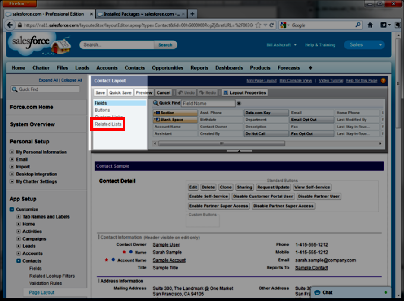
Task: Open the Reports tab
Action: coord(199,68)
